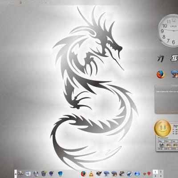Open the analog Linux clock widget
The height and width of the screenshot is (178, 178).
pyautogui.click(x=168, y=31)
